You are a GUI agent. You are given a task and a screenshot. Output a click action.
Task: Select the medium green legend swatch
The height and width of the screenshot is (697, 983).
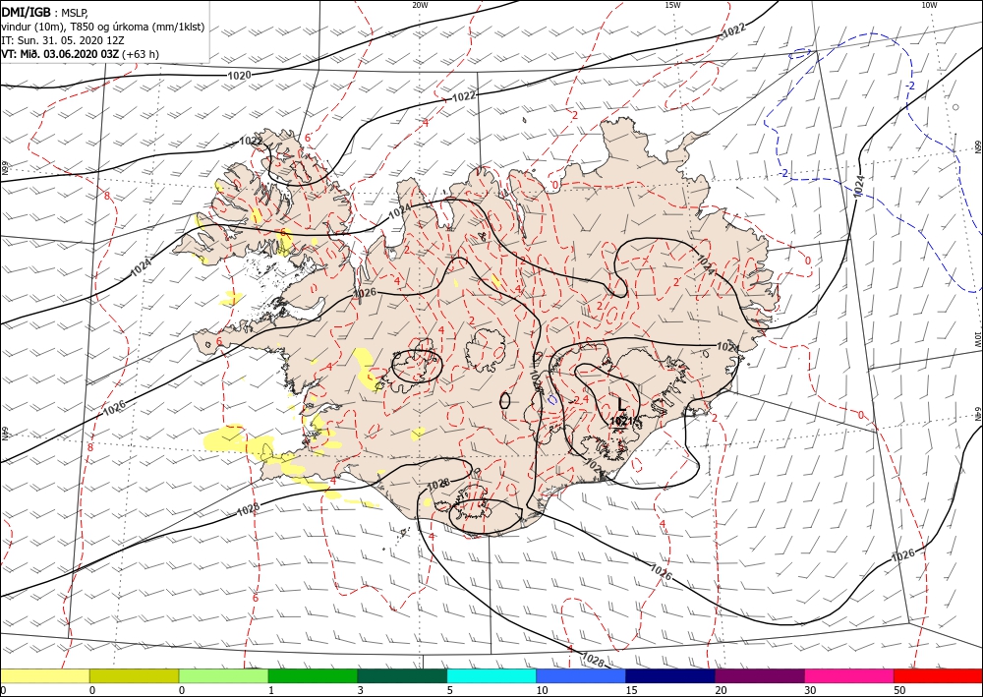click(x=313, y=675)
